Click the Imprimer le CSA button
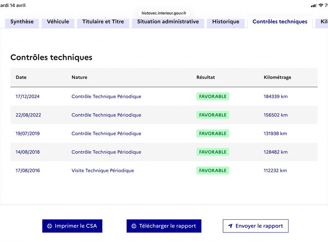 72,226
